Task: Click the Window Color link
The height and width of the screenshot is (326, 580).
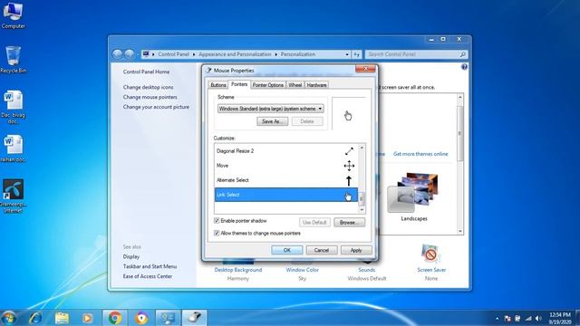Action: click(x=302, y=270)
